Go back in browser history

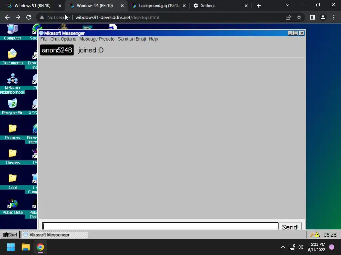[7, 17]
